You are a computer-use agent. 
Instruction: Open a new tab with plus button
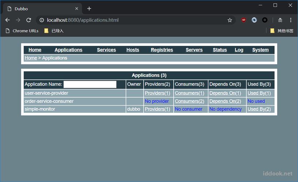click(x=89, y=8)
